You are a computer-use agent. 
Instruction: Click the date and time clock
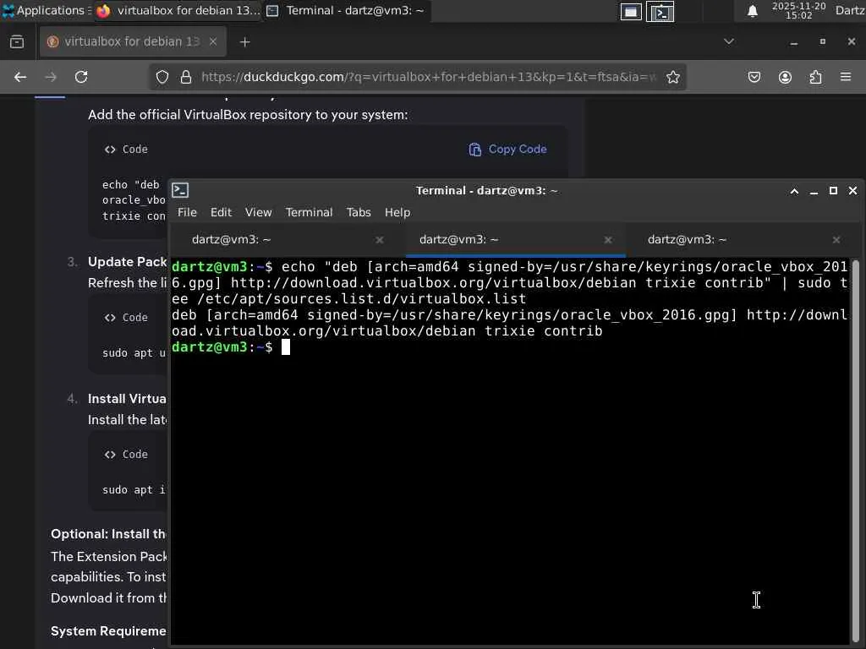(798, 10)
